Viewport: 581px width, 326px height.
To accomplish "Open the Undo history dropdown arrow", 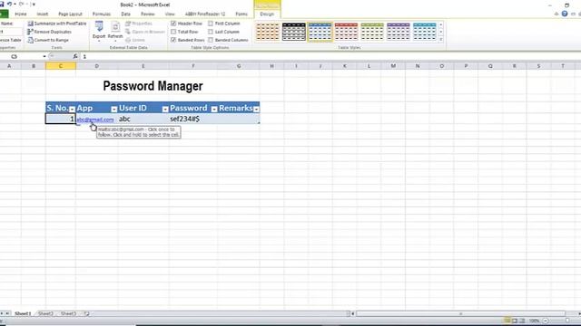I will tap(15, 4).
